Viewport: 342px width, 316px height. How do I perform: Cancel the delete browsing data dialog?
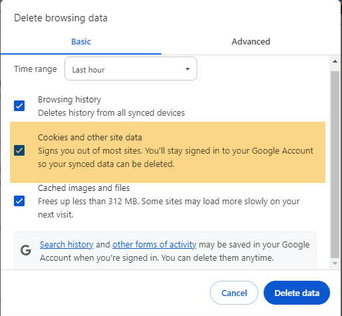tap(234, 293)
